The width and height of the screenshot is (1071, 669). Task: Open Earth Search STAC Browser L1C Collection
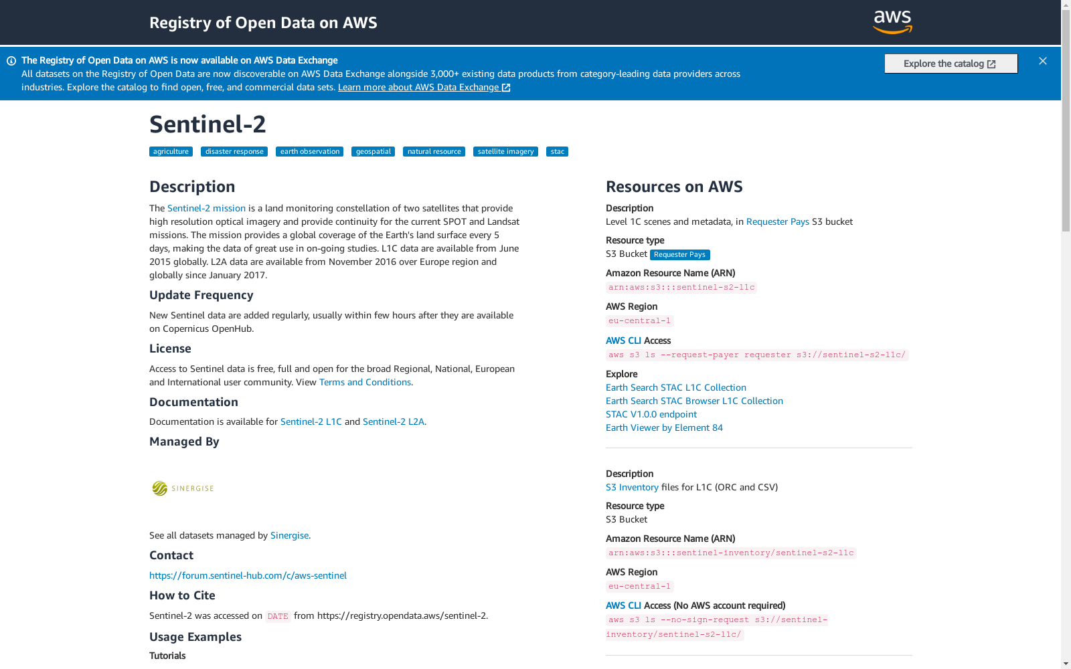click(694, 401)
